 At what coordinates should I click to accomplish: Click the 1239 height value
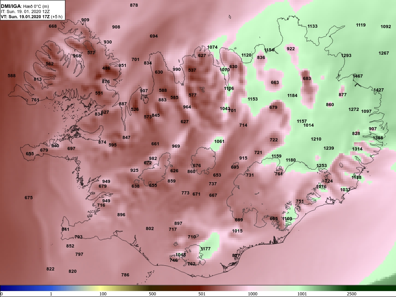[329, 148]
